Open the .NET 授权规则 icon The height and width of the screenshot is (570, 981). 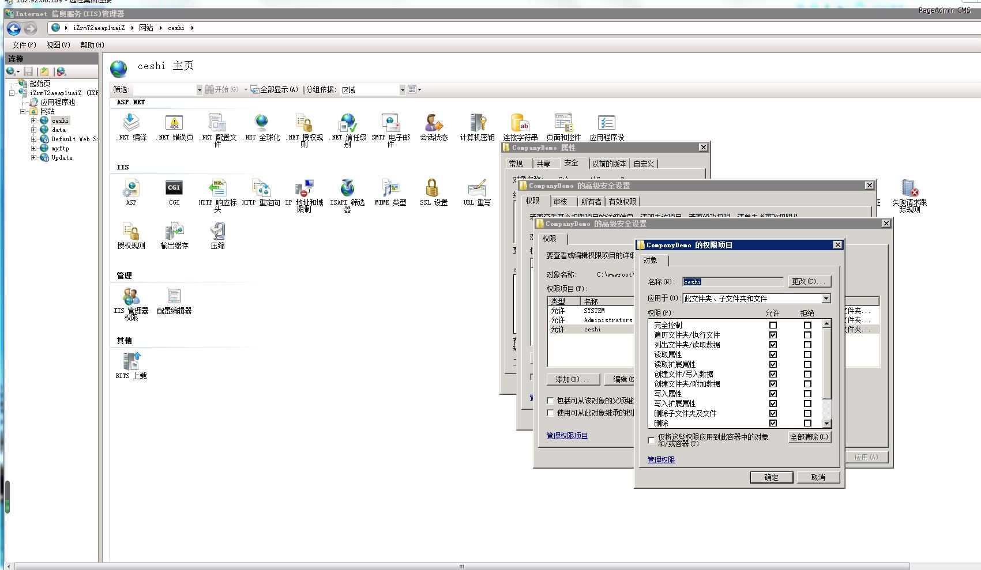tap(304, 123)
